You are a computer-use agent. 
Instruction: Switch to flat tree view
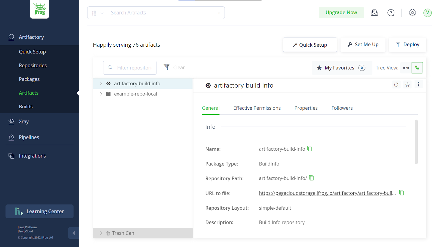click(406, 68)
